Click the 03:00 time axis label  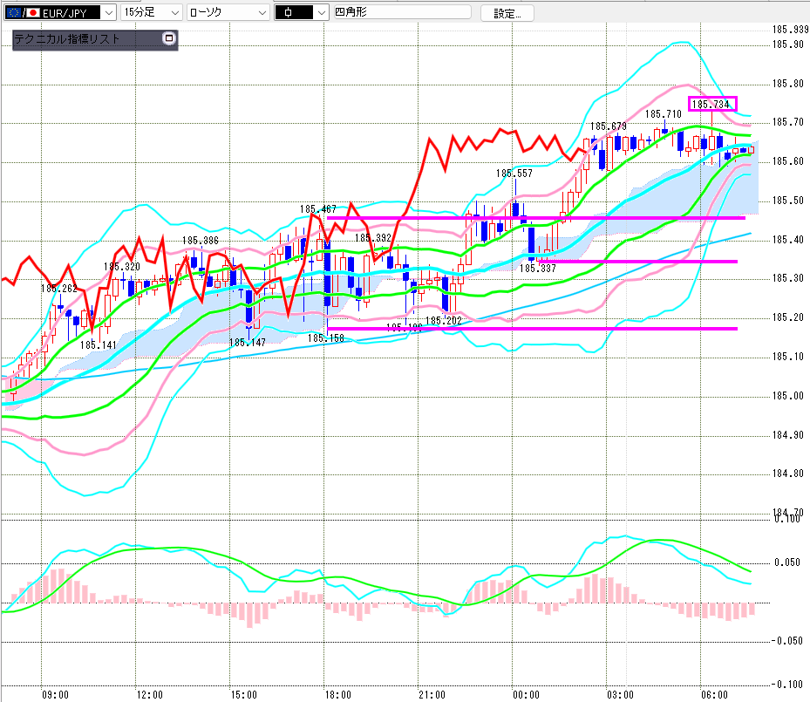tap(620, 695)
